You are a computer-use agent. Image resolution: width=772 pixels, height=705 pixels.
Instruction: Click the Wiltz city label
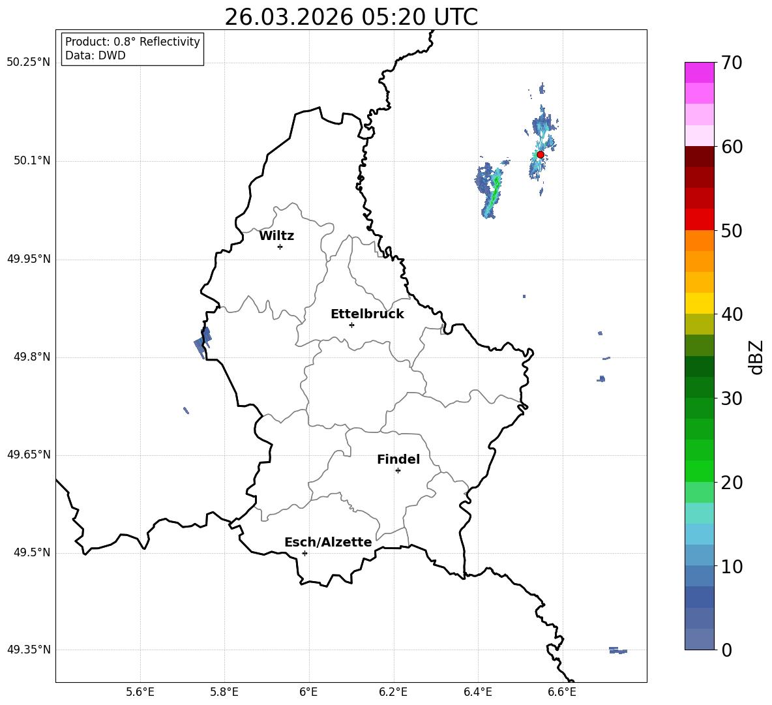276,236
